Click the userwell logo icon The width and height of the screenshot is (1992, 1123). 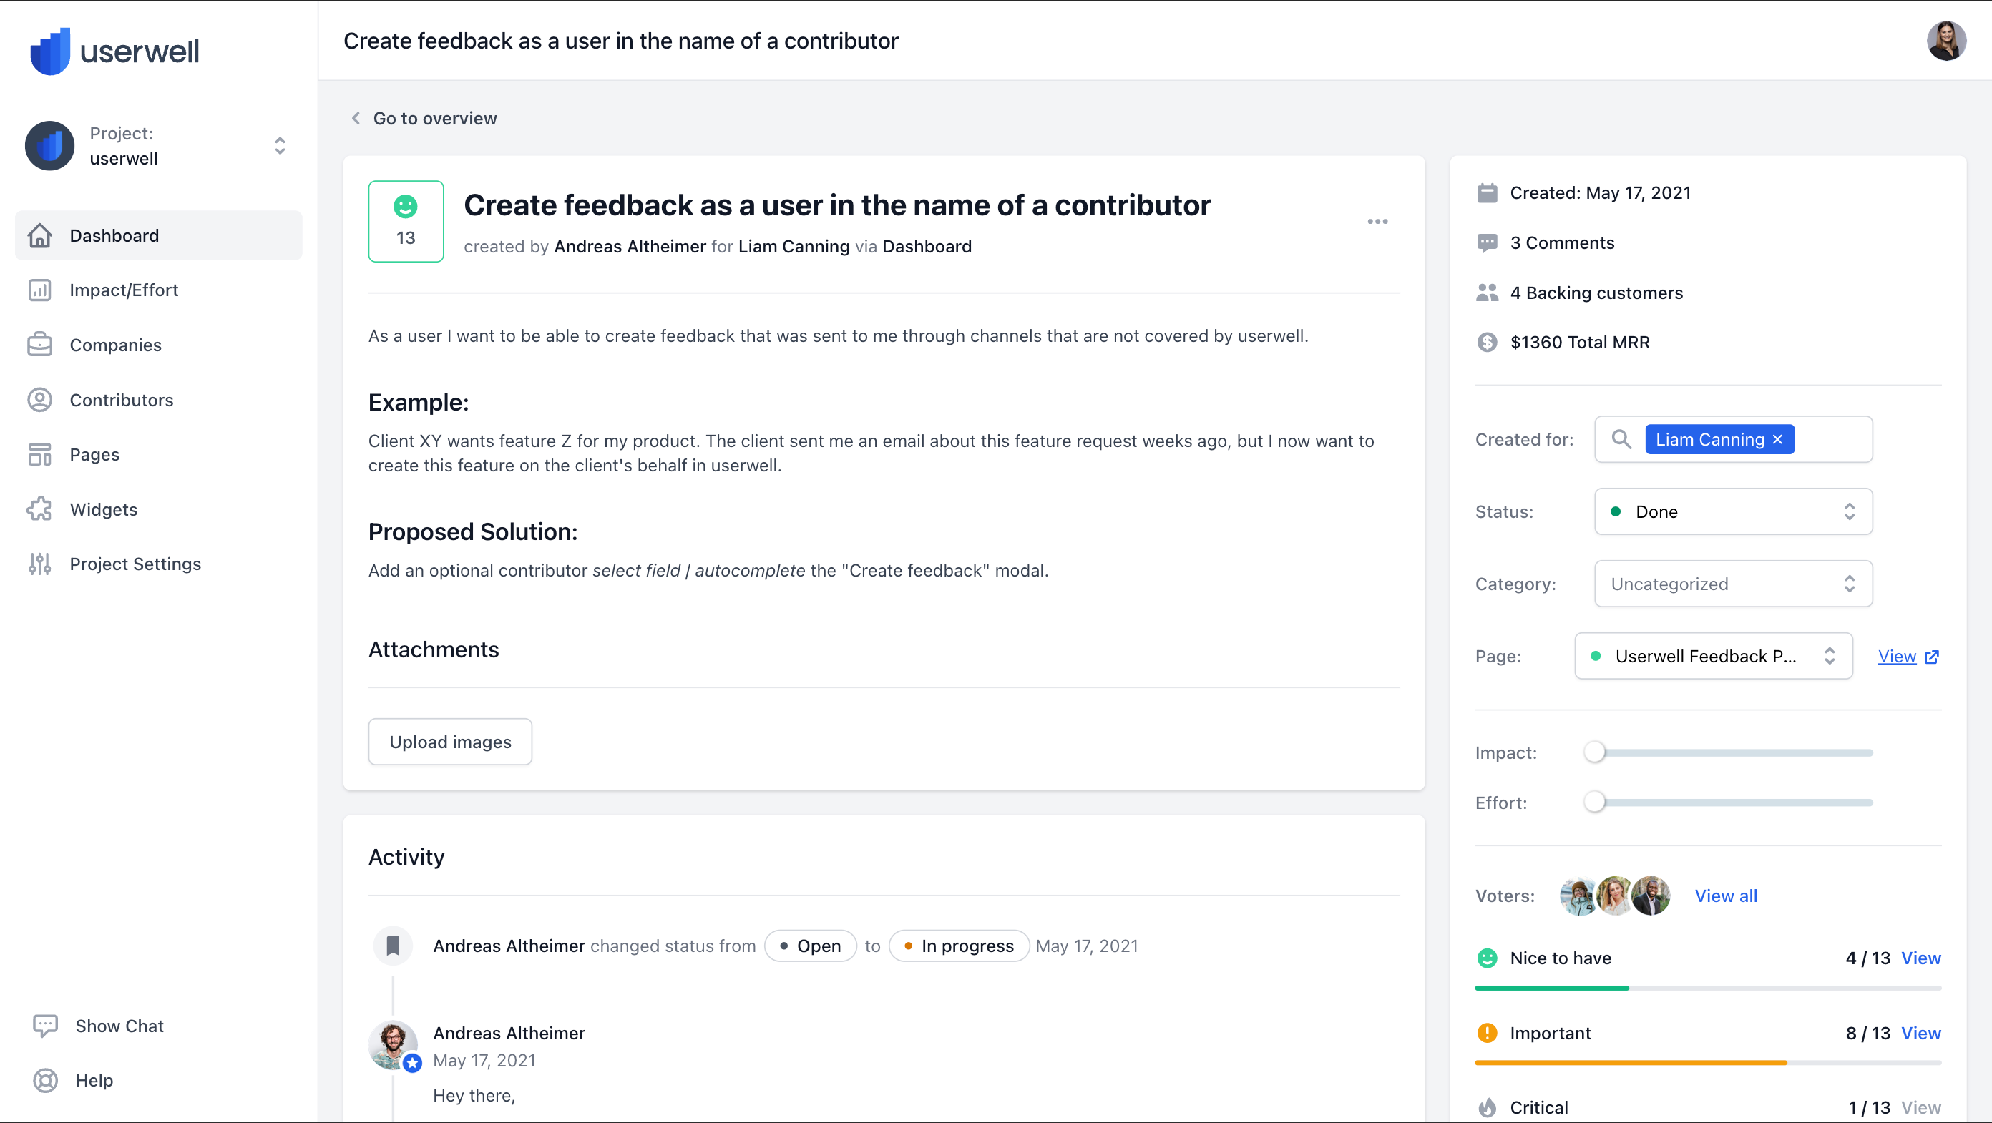click(x=49, y=51)
